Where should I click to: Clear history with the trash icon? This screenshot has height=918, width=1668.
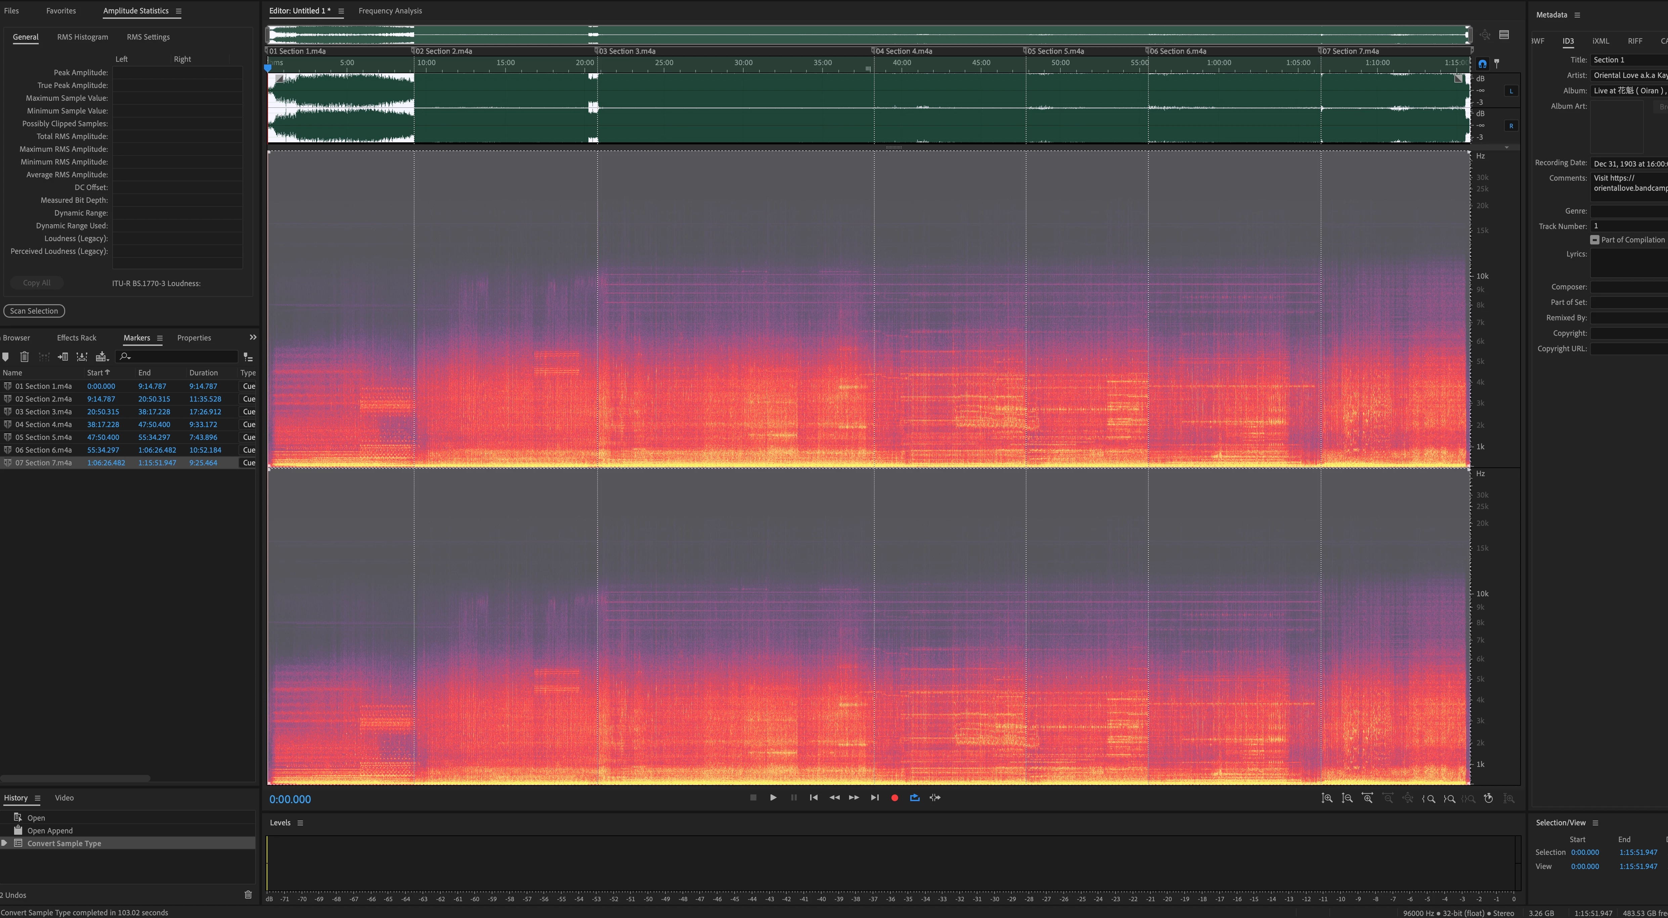[x=248, y=895]
